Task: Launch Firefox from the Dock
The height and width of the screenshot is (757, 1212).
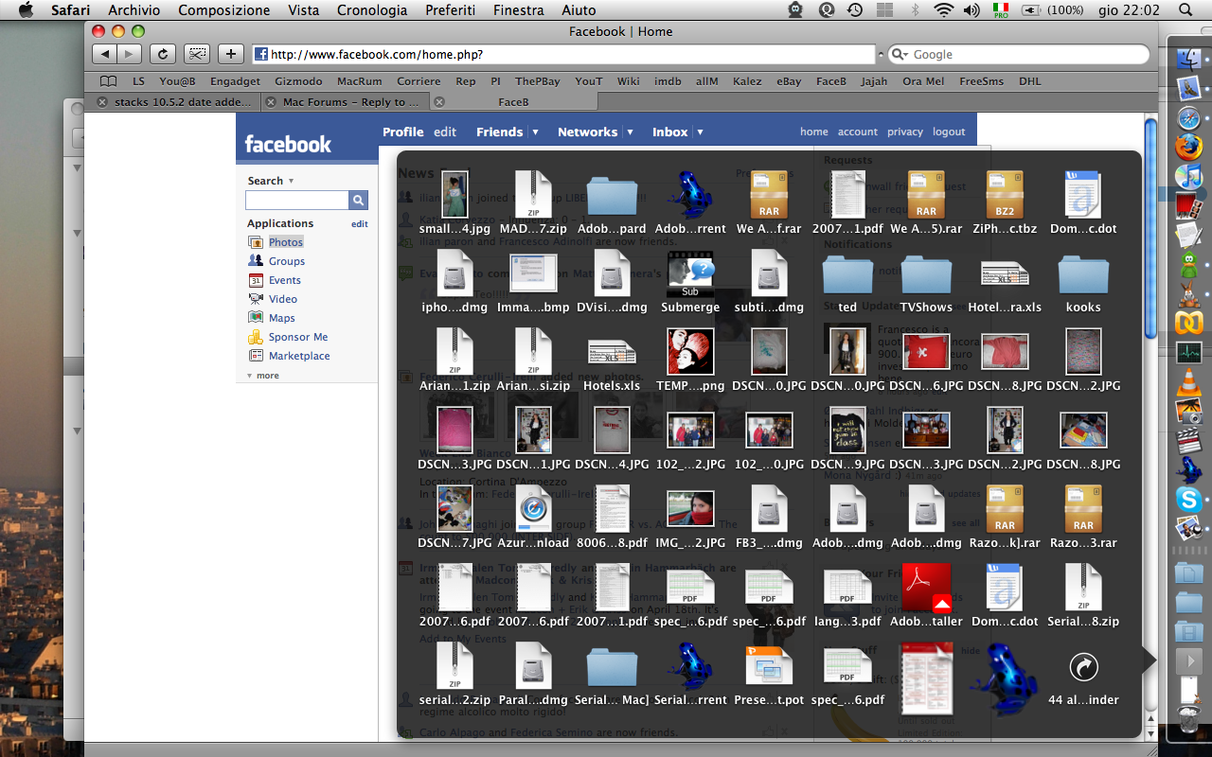Action: 1188,148
